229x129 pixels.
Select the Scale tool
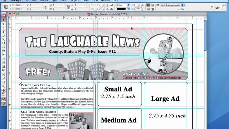[4, 63]
